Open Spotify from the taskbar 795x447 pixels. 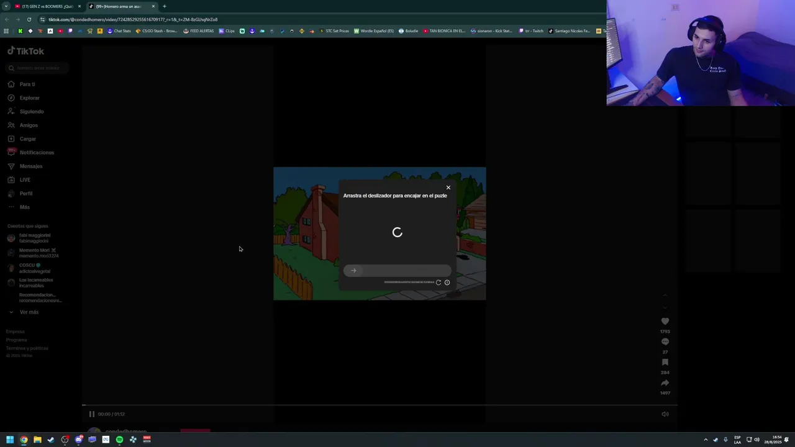(119, 440)
